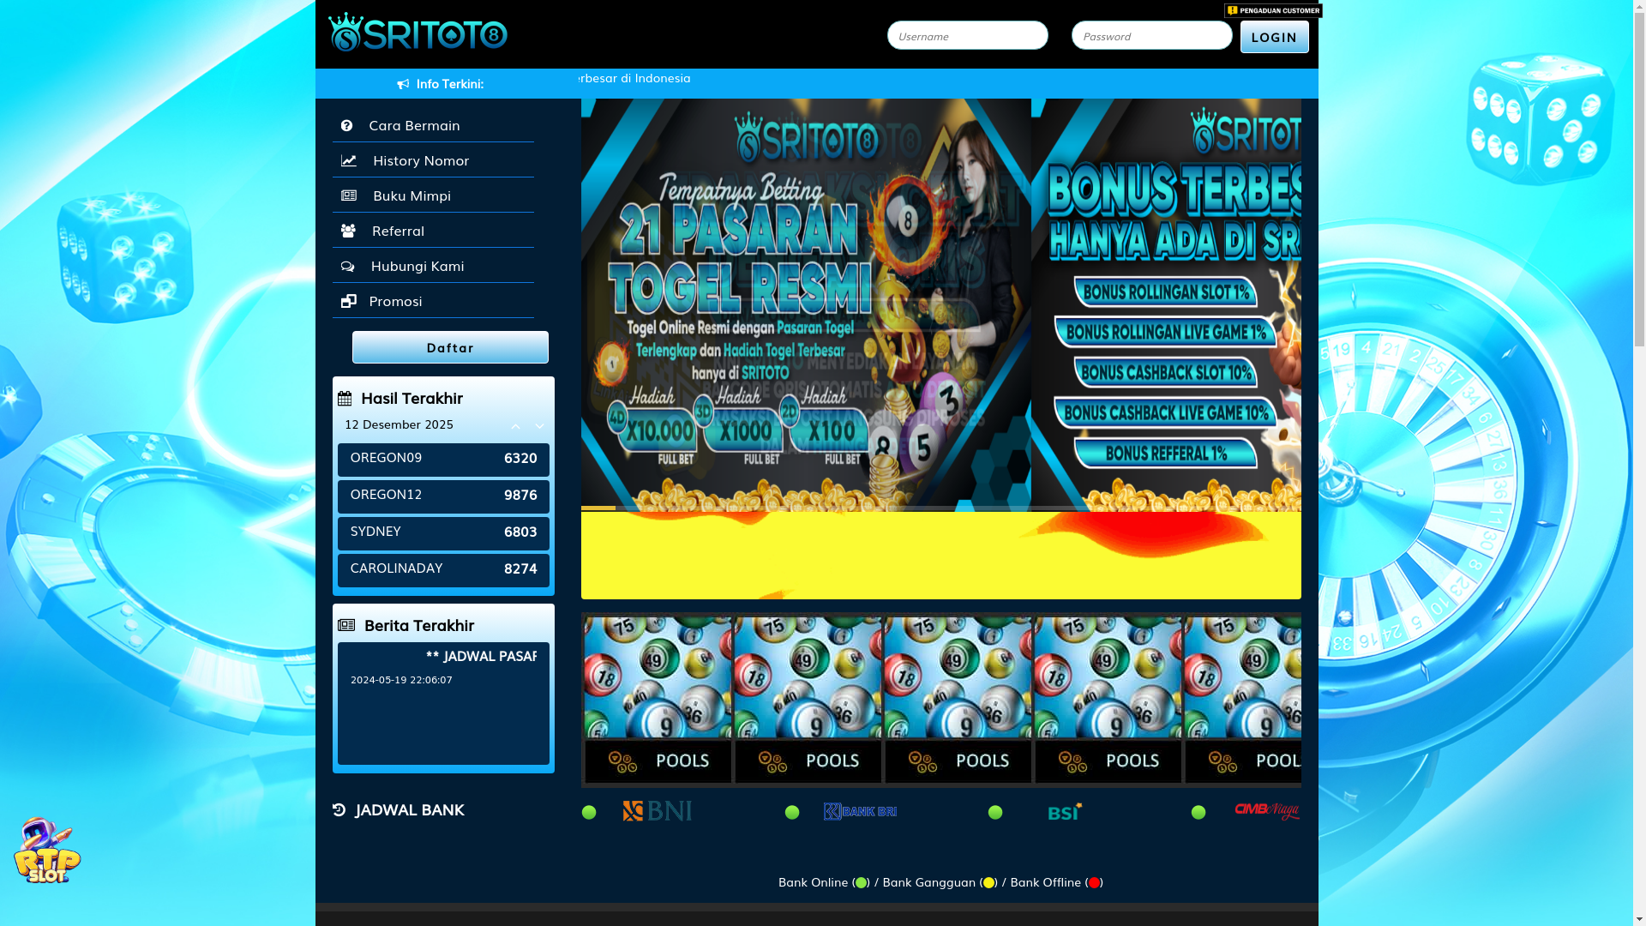Click the green status dot beside BNI
1646x926 pixels.
point(589,812)
